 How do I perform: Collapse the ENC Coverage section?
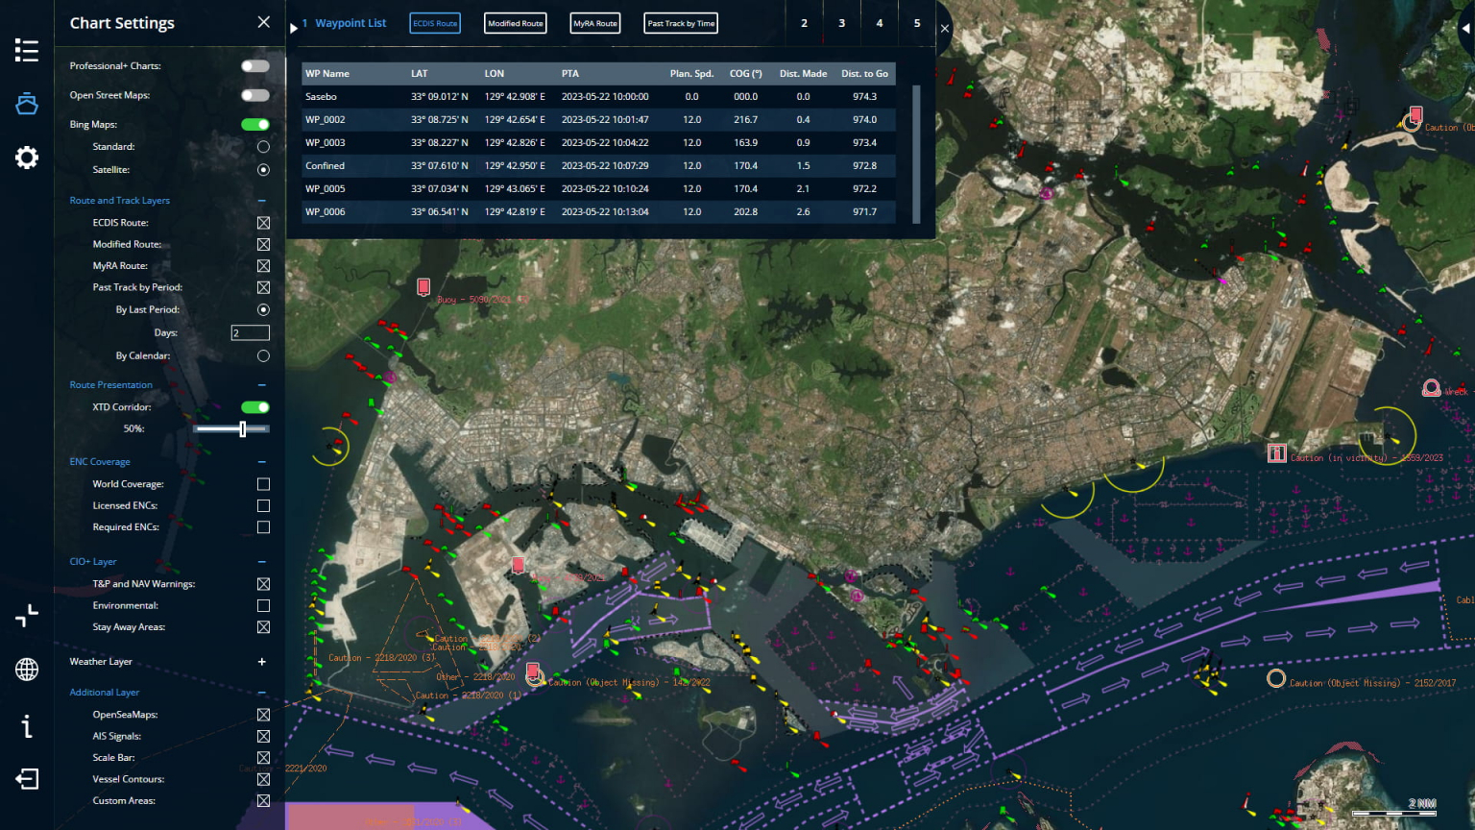pyautogui.click(x=260, y=461)
